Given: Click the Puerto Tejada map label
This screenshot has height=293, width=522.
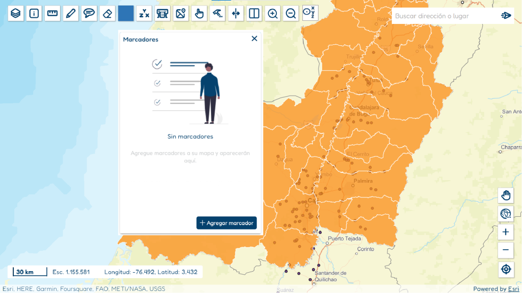Looking at the screenshot, I should (x=344, y=239).
